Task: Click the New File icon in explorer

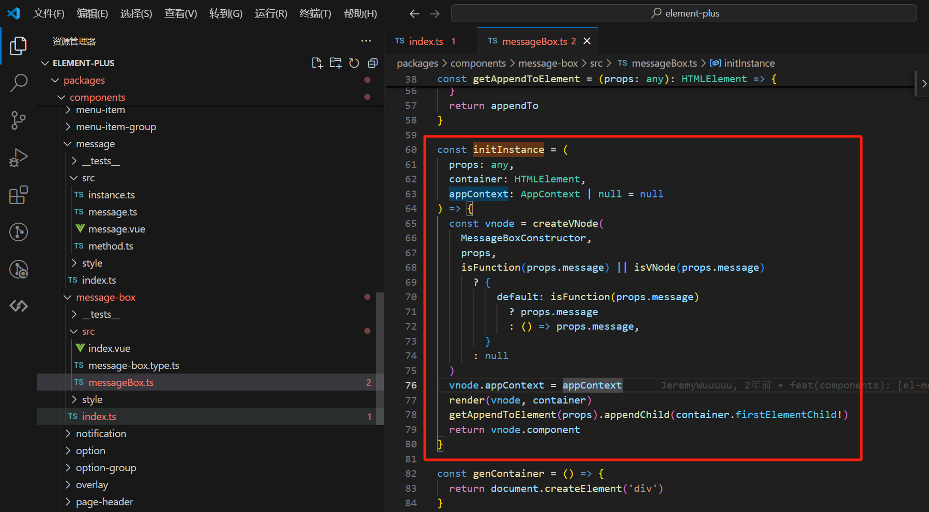Action: click(x=317, y=63)
